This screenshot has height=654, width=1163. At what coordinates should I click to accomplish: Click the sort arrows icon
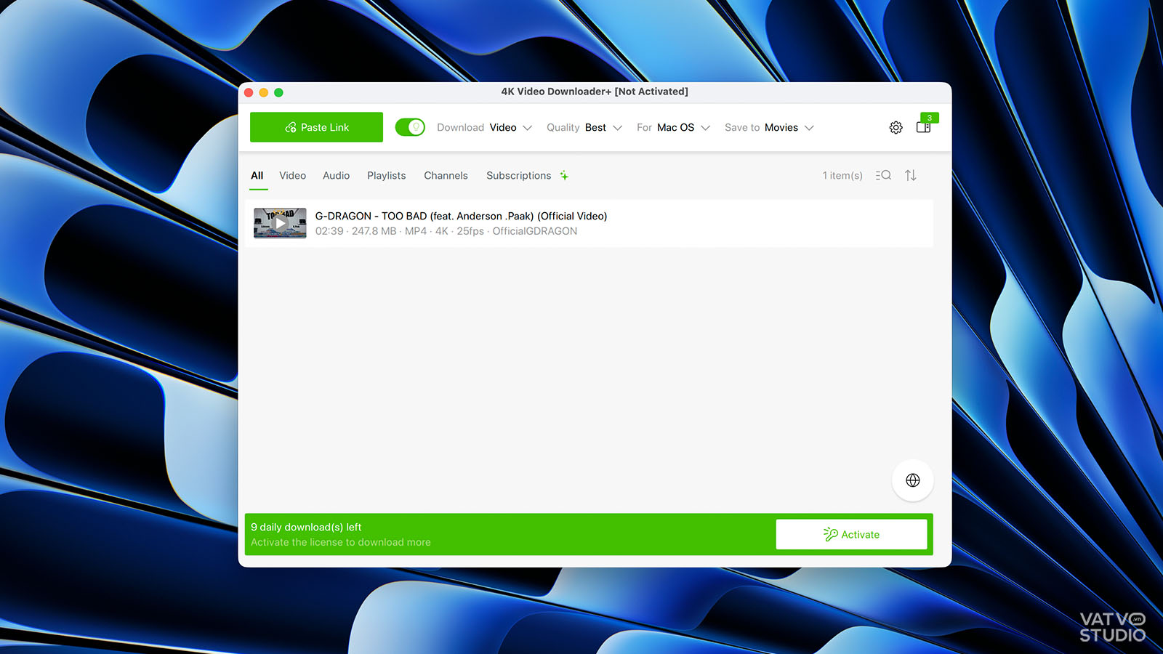point(911,176)
